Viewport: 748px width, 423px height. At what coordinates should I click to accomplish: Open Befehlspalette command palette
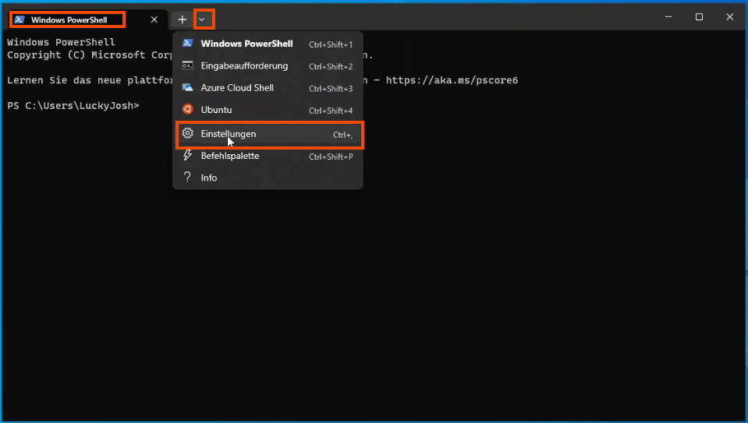pyautogui.click(x=268, y=156)
